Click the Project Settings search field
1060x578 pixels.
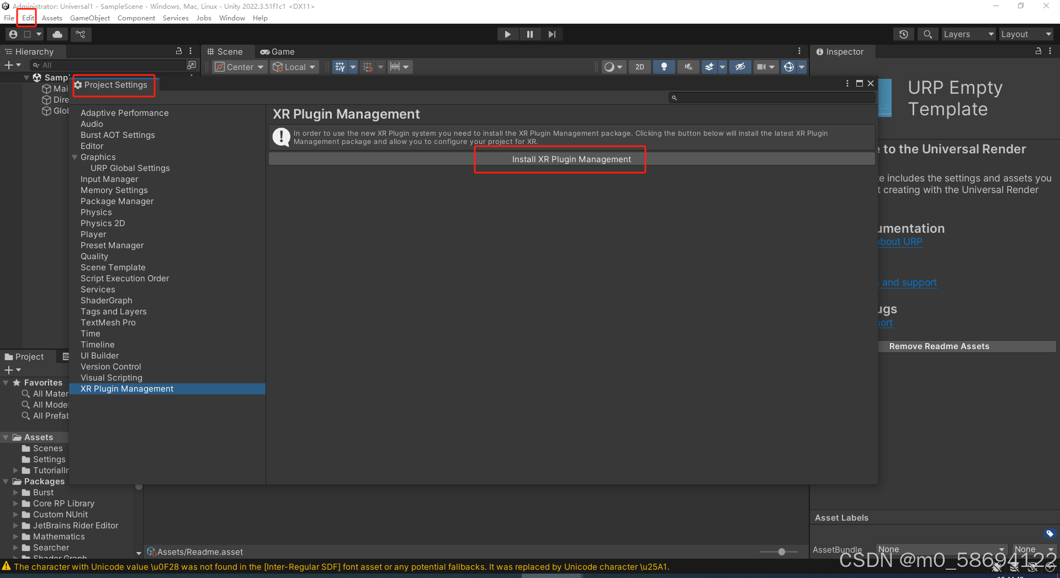coord(771,98)
